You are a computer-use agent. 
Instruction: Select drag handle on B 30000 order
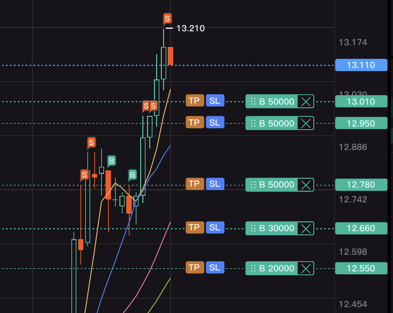coord(254,228)
